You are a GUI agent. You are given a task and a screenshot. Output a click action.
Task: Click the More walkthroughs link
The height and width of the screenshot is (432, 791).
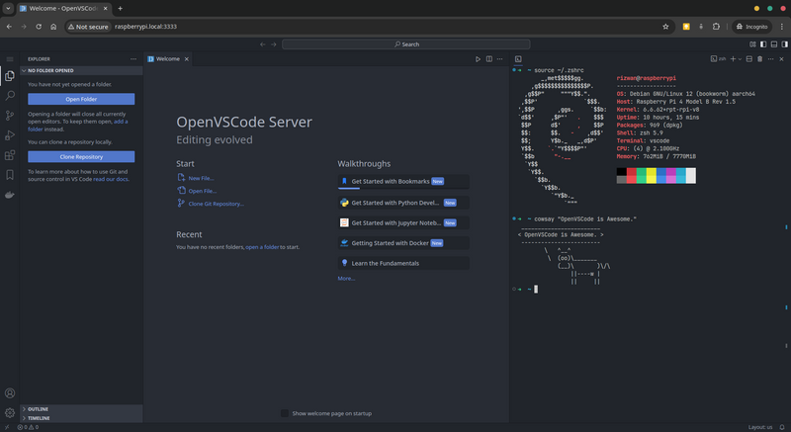(x=346, y=278)
